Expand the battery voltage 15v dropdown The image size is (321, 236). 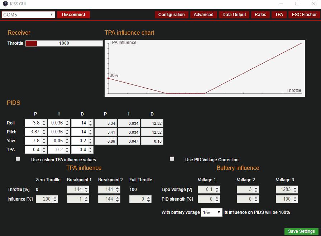click(x=212, y=212)
